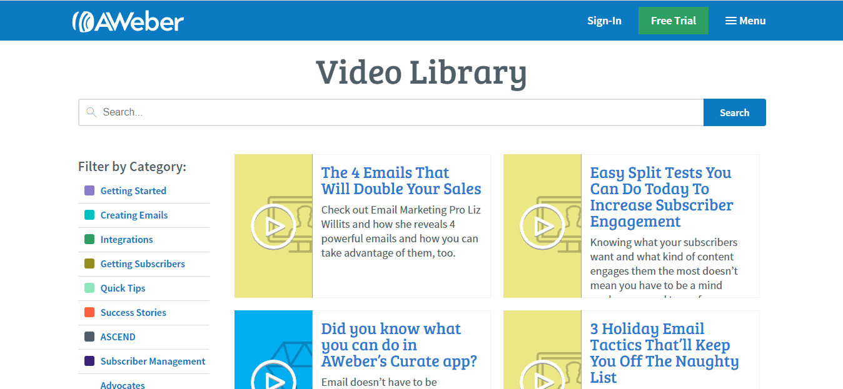
Task: Open the Advocates category entry
Action: pos(123,384)
